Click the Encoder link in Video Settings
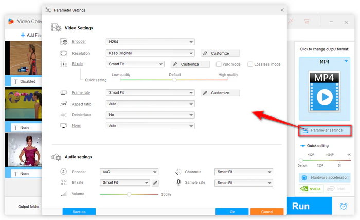360x220 pixels. tap(79, 41)
